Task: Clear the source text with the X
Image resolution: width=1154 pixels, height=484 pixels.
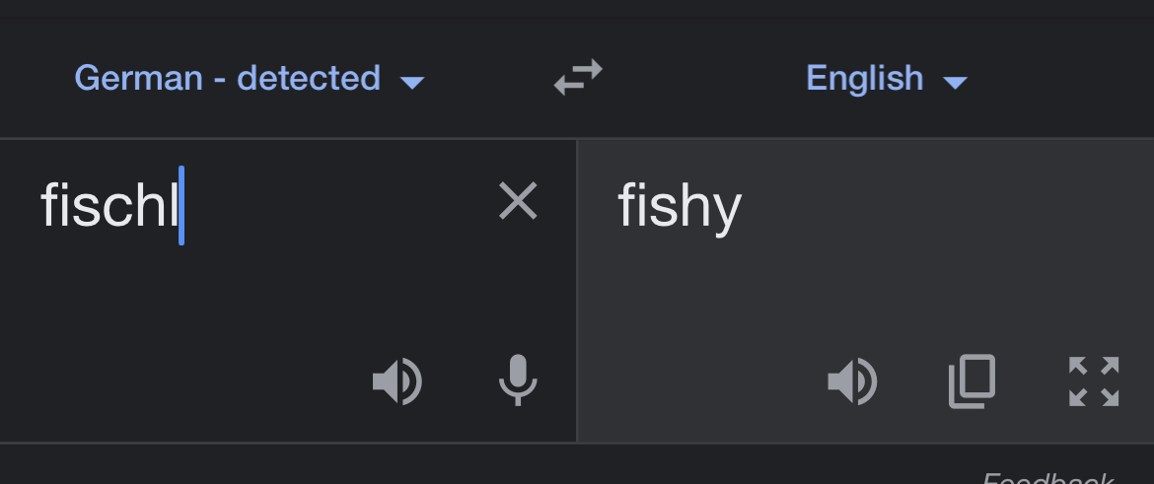Action: pyautogui.click(x=518, y=201)
